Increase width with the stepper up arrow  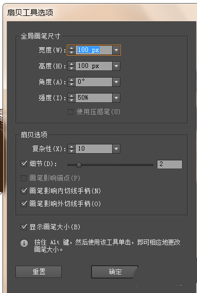71,48
